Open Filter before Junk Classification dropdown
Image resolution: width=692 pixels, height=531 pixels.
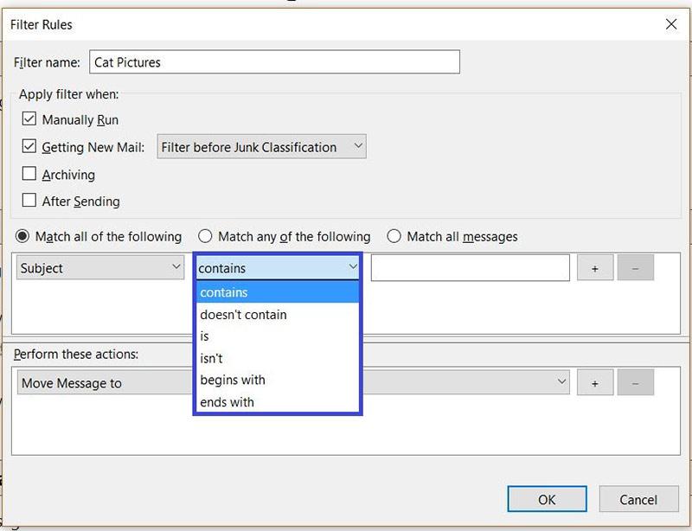[x=261, y=147]
